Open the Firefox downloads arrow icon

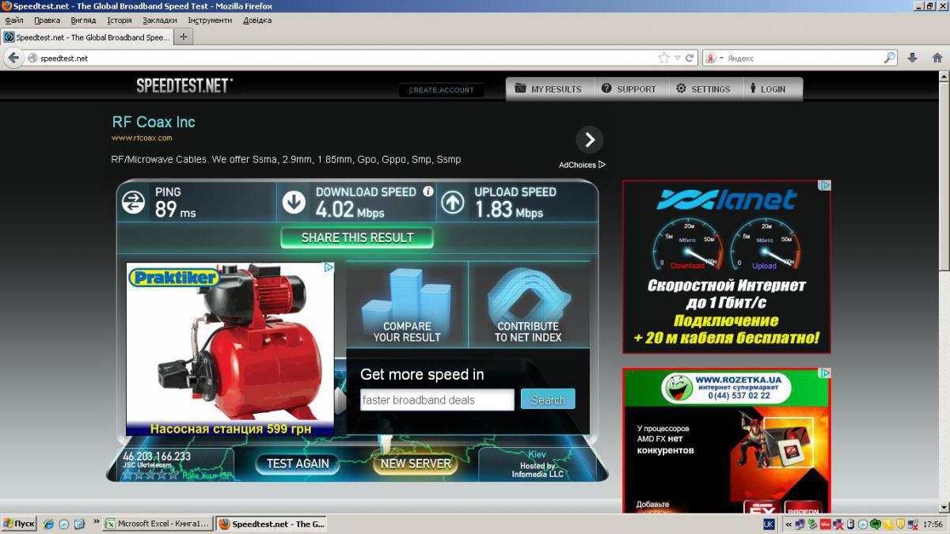point(912,58)
